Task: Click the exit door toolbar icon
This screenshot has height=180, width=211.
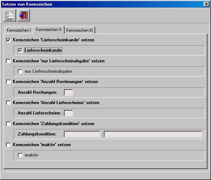Action: (x=24, y=15)
